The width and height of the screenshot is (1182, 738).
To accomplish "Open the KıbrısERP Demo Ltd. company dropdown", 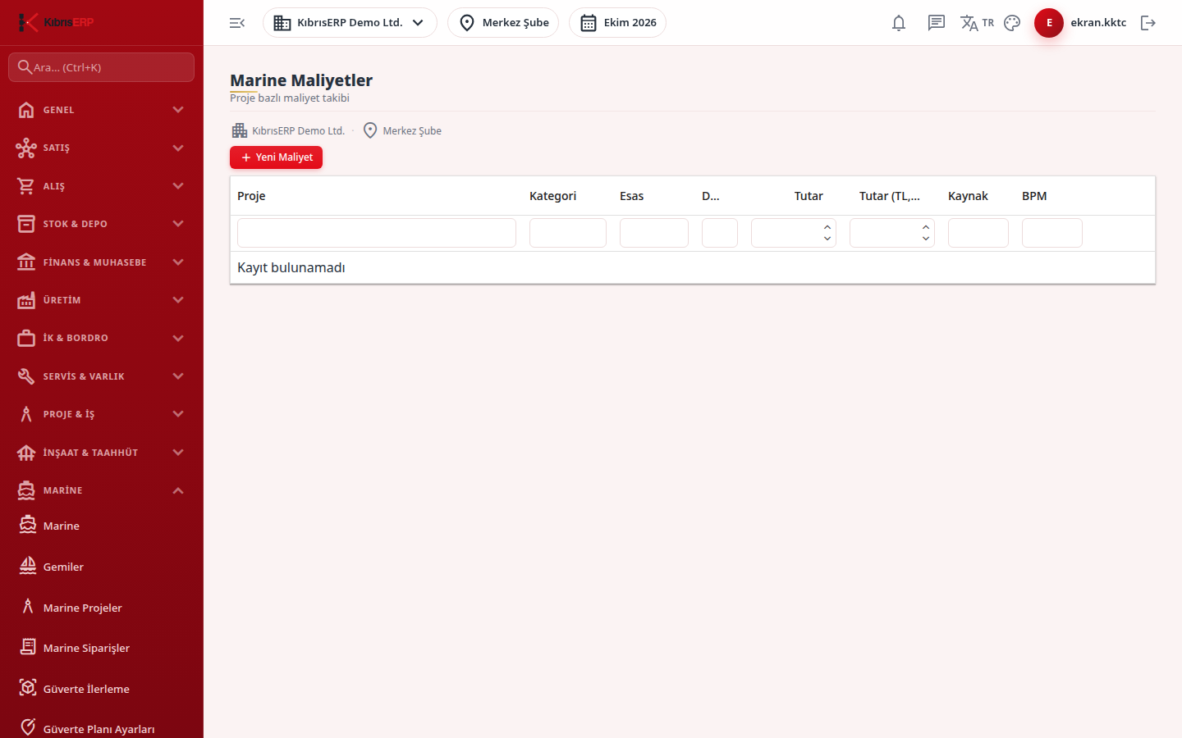I will pyautogui.click(x=350, y=23).
